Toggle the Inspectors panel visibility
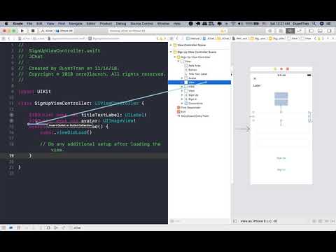The height and width of the screenshot is (252, 336). coord(329,31)
